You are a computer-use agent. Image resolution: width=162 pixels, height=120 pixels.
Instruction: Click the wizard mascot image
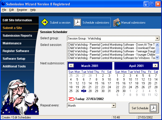pyautogui.click(x=20, y=97)
